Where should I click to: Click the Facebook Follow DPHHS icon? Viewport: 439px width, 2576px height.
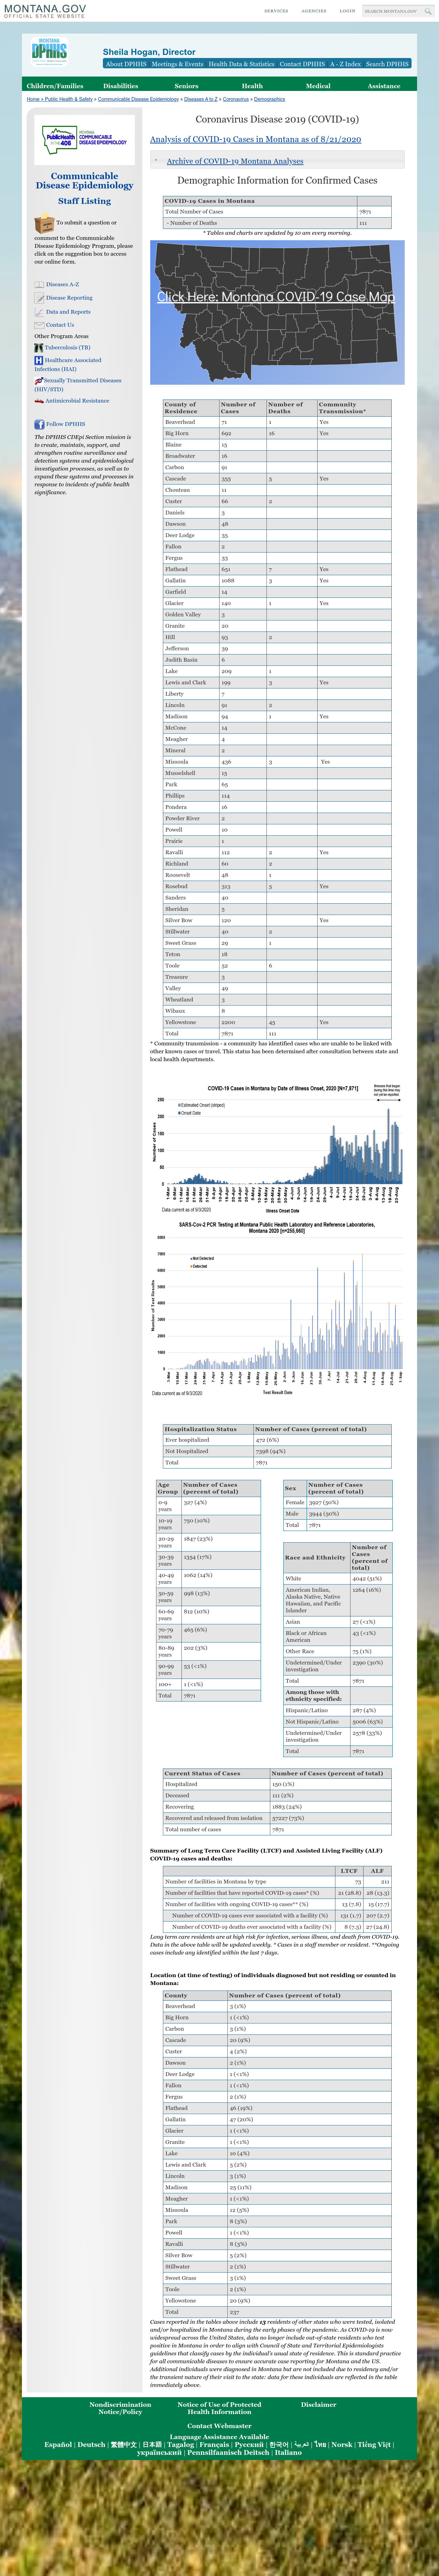[39, 424]
